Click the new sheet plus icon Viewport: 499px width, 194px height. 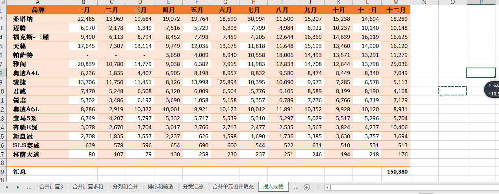coord(307,187)
